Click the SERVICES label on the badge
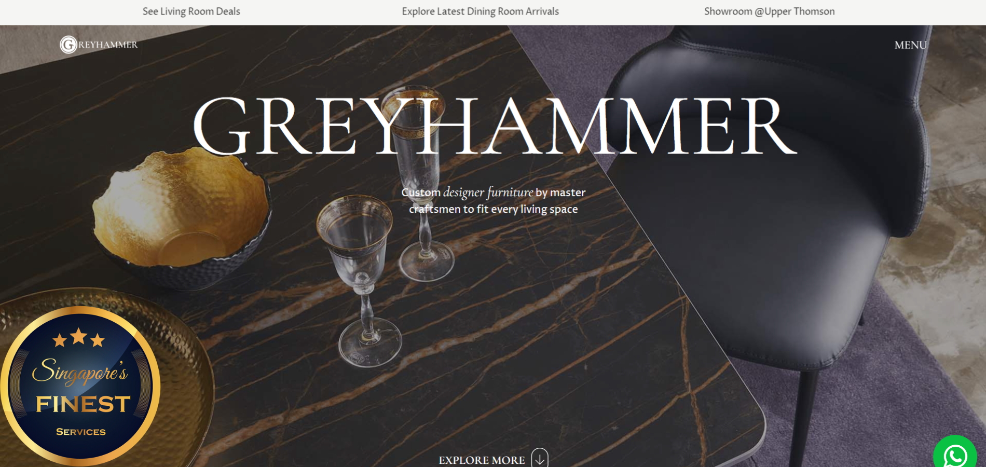986x467 pixels. click(x=81, y=432)
